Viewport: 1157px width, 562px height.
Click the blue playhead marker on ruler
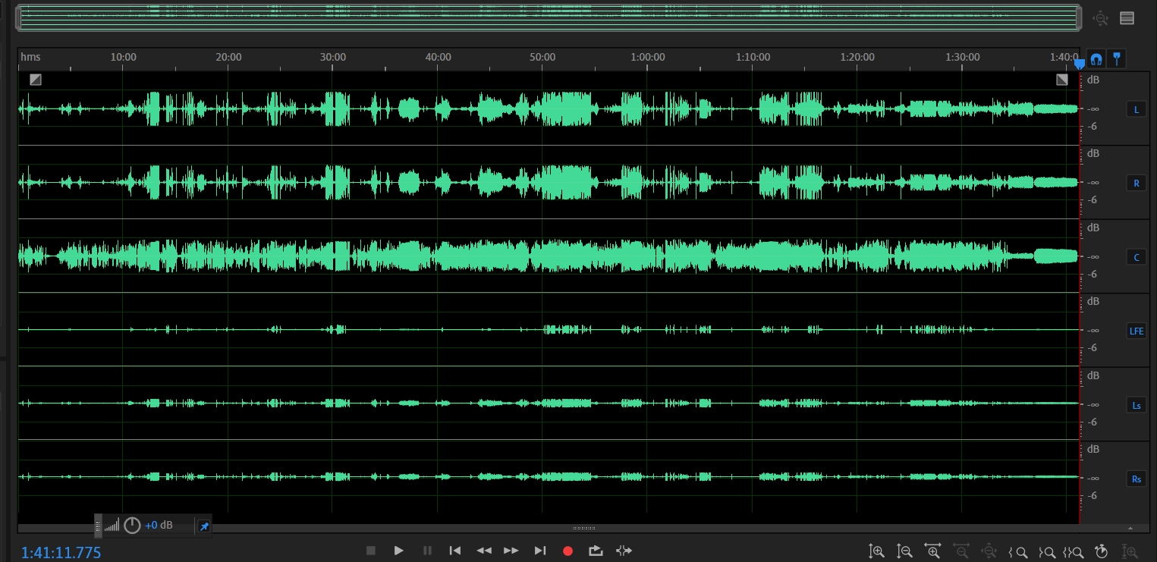pyautogui.click(x=1080, y=65)
